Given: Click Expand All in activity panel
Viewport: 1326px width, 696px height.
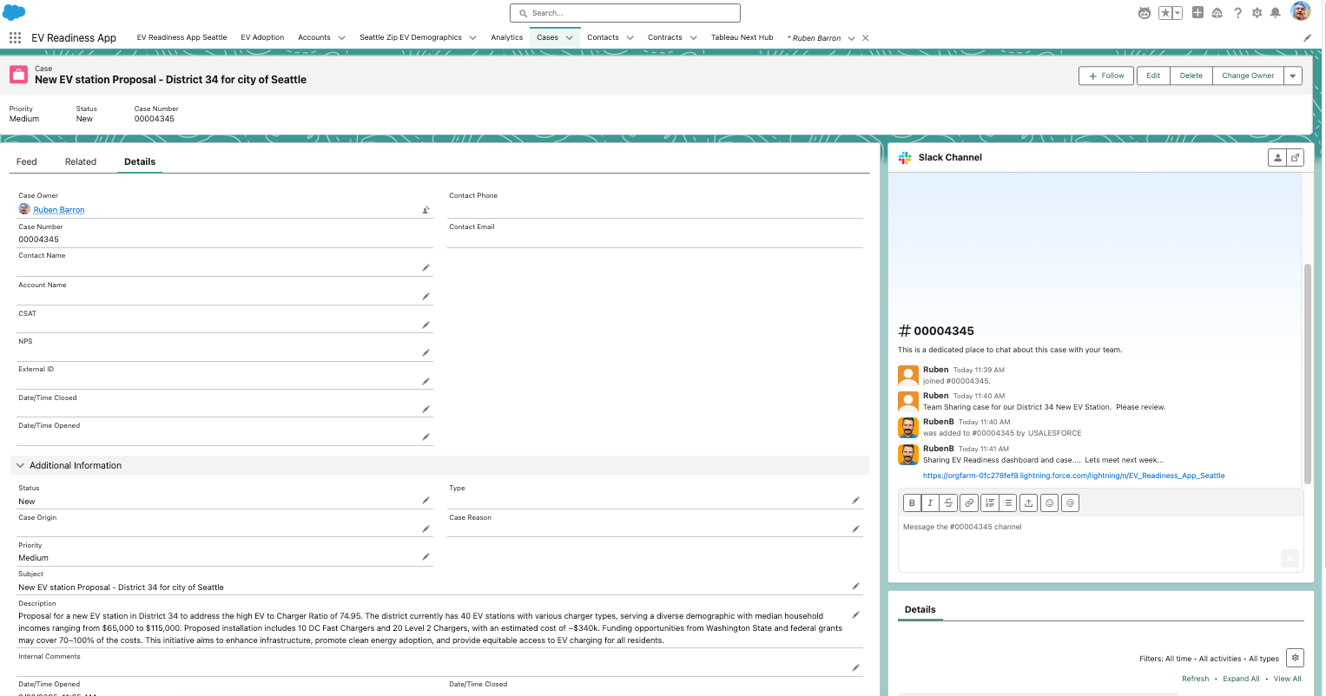Looking at the screenshot, I should [x=1241, y=679].
